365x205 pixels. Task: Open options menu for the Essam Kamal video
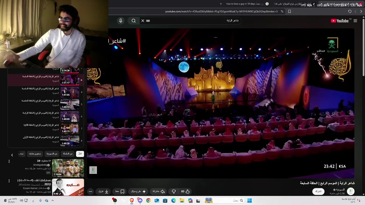pos(9,181)
